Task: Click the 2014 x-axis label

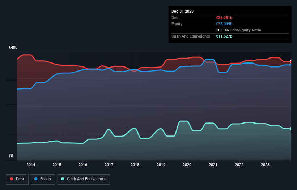Action: tap(31, 165)
